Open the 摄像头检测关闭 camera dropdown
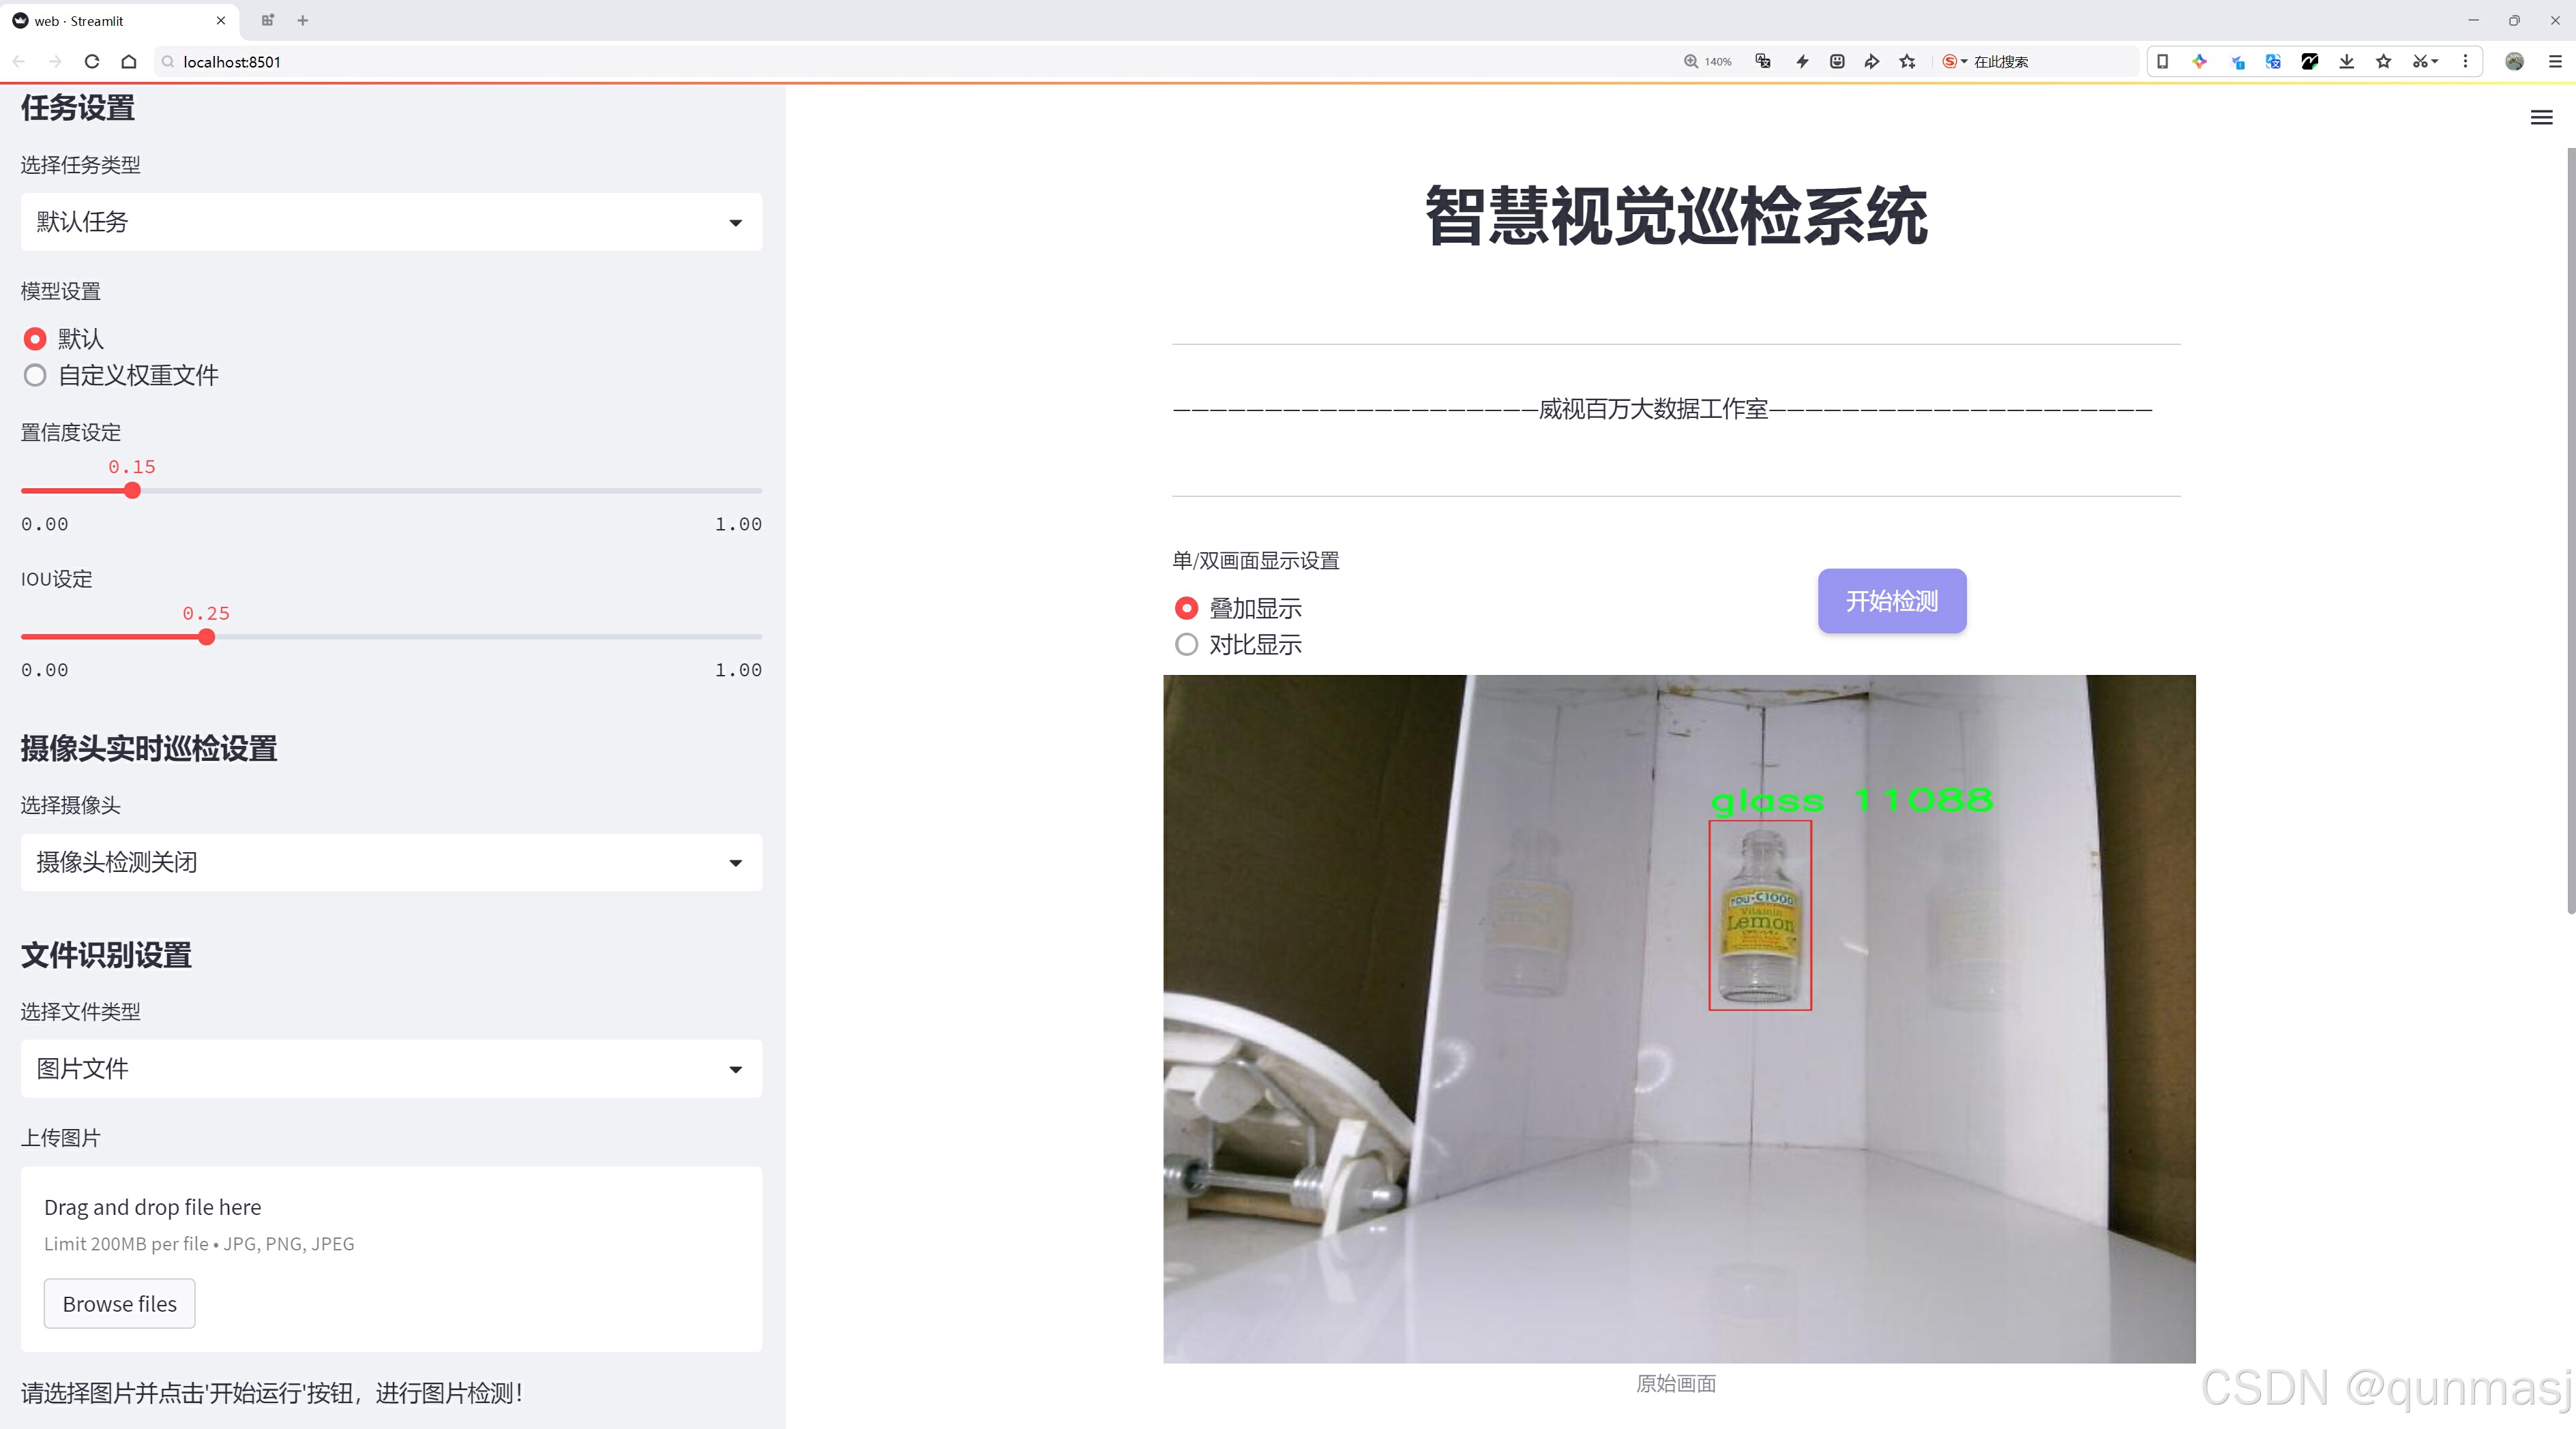 (391, 862)
